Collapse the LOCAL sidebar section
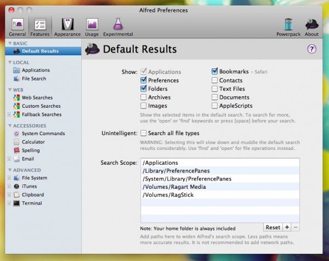Screen dimensions: 329x261 click(10, 62)
